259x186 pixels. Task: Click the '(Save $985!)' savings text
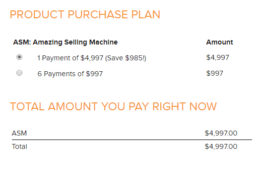tap(126, 58)
